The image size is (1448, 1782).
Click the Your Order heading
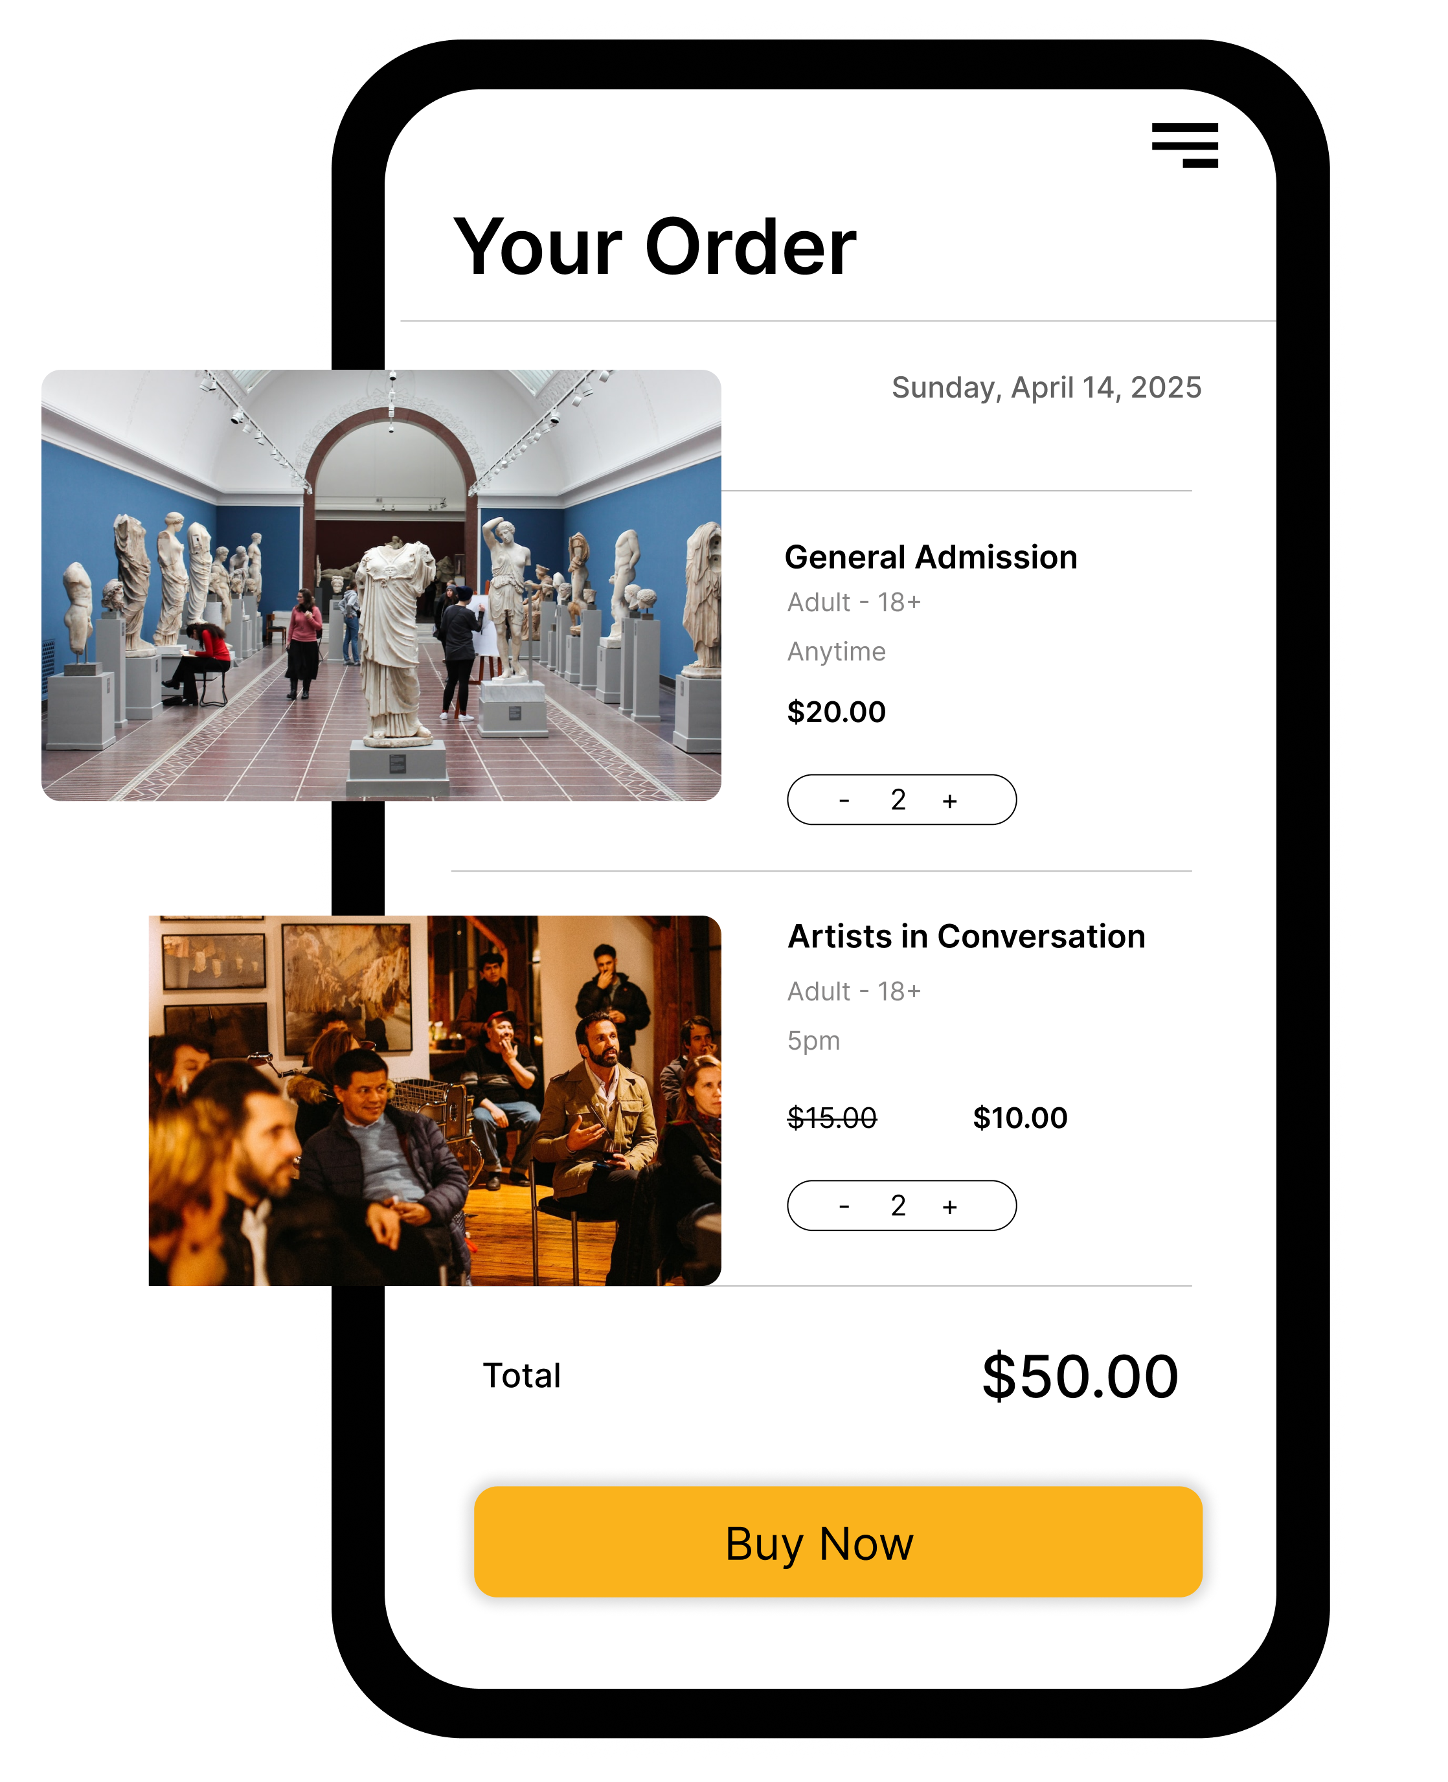tap(655, 247)
